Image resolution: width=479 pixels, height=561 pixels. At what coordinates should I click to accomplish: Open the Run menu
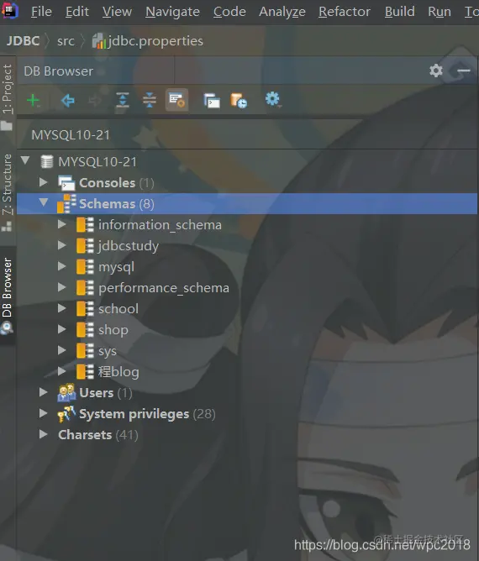pyautogui.click(x=440, y=12)
